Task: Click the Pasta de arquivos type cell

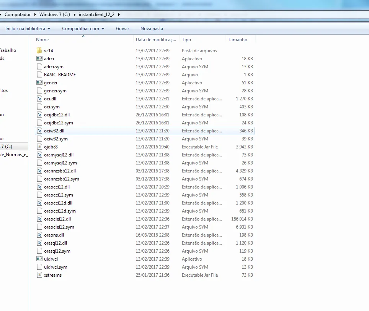Action: click(199, 51)
